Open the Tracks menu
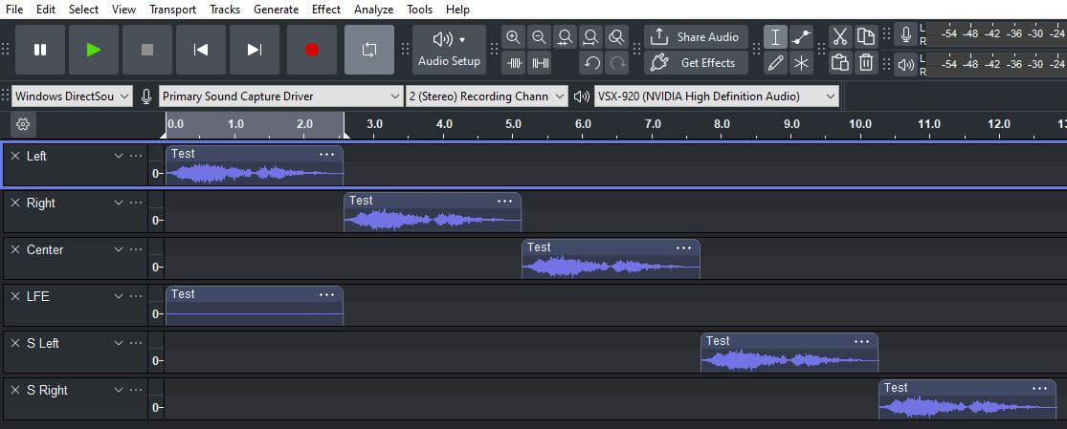The image size is (1067, 429). 225,10
